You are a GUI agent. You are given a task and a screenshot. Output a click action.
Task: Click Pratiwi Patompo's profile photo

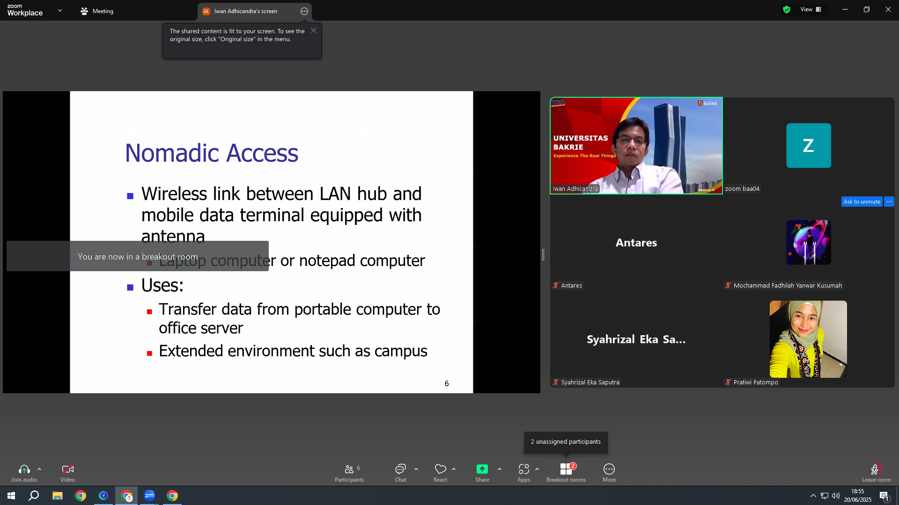(x=808, y=339)
